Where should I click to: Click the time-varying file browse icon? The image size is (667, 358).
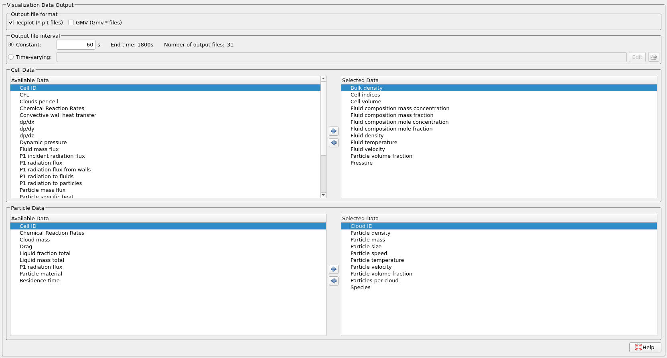tap(653, 57)
